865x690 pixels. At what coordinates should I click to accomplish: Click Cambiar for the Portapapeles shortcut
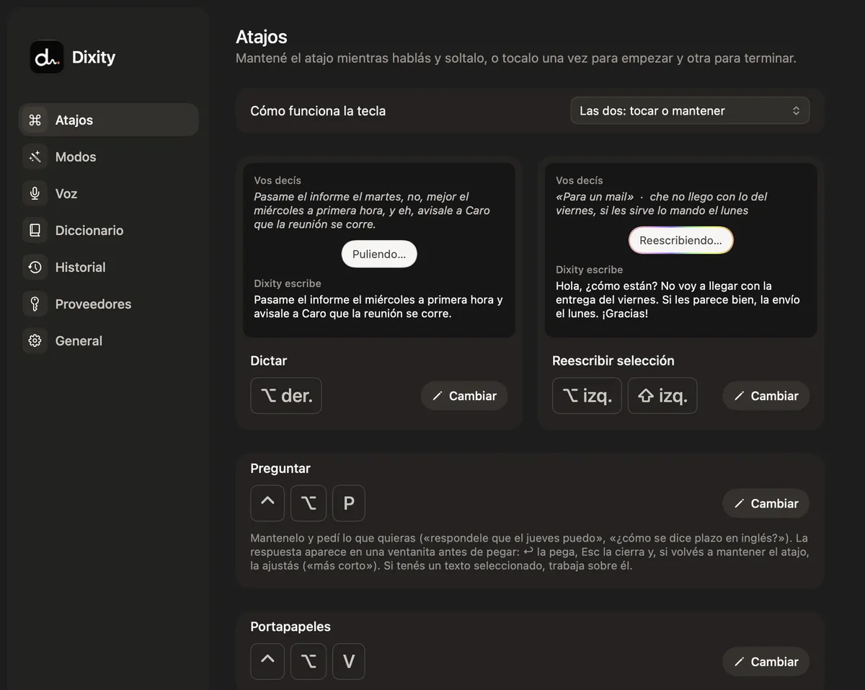coord(766,661)
